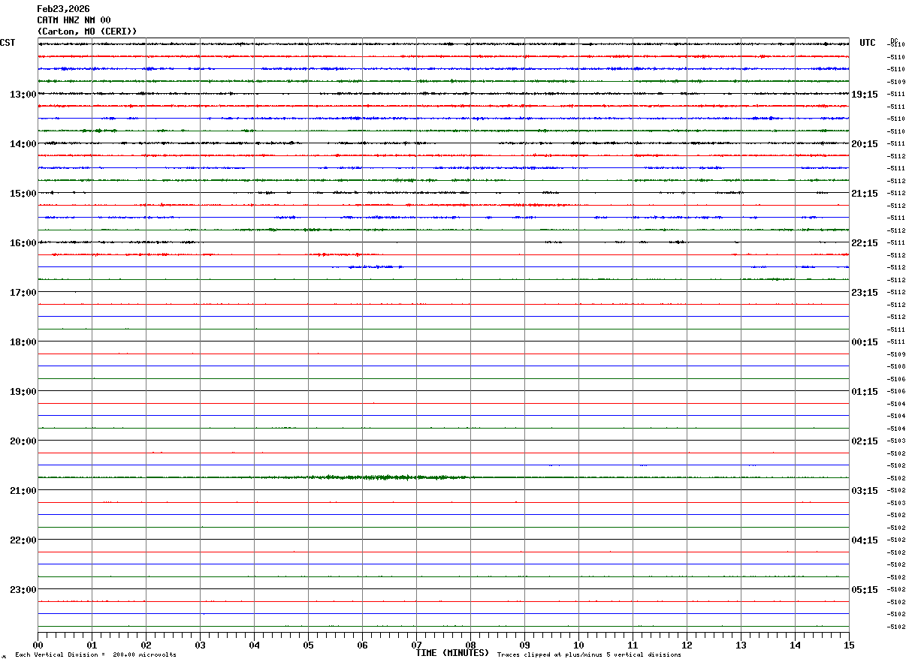The width and height of the screenshot is (909, 665).
Task: Click minute 10 on the time axis
Action: click(578, 645)
